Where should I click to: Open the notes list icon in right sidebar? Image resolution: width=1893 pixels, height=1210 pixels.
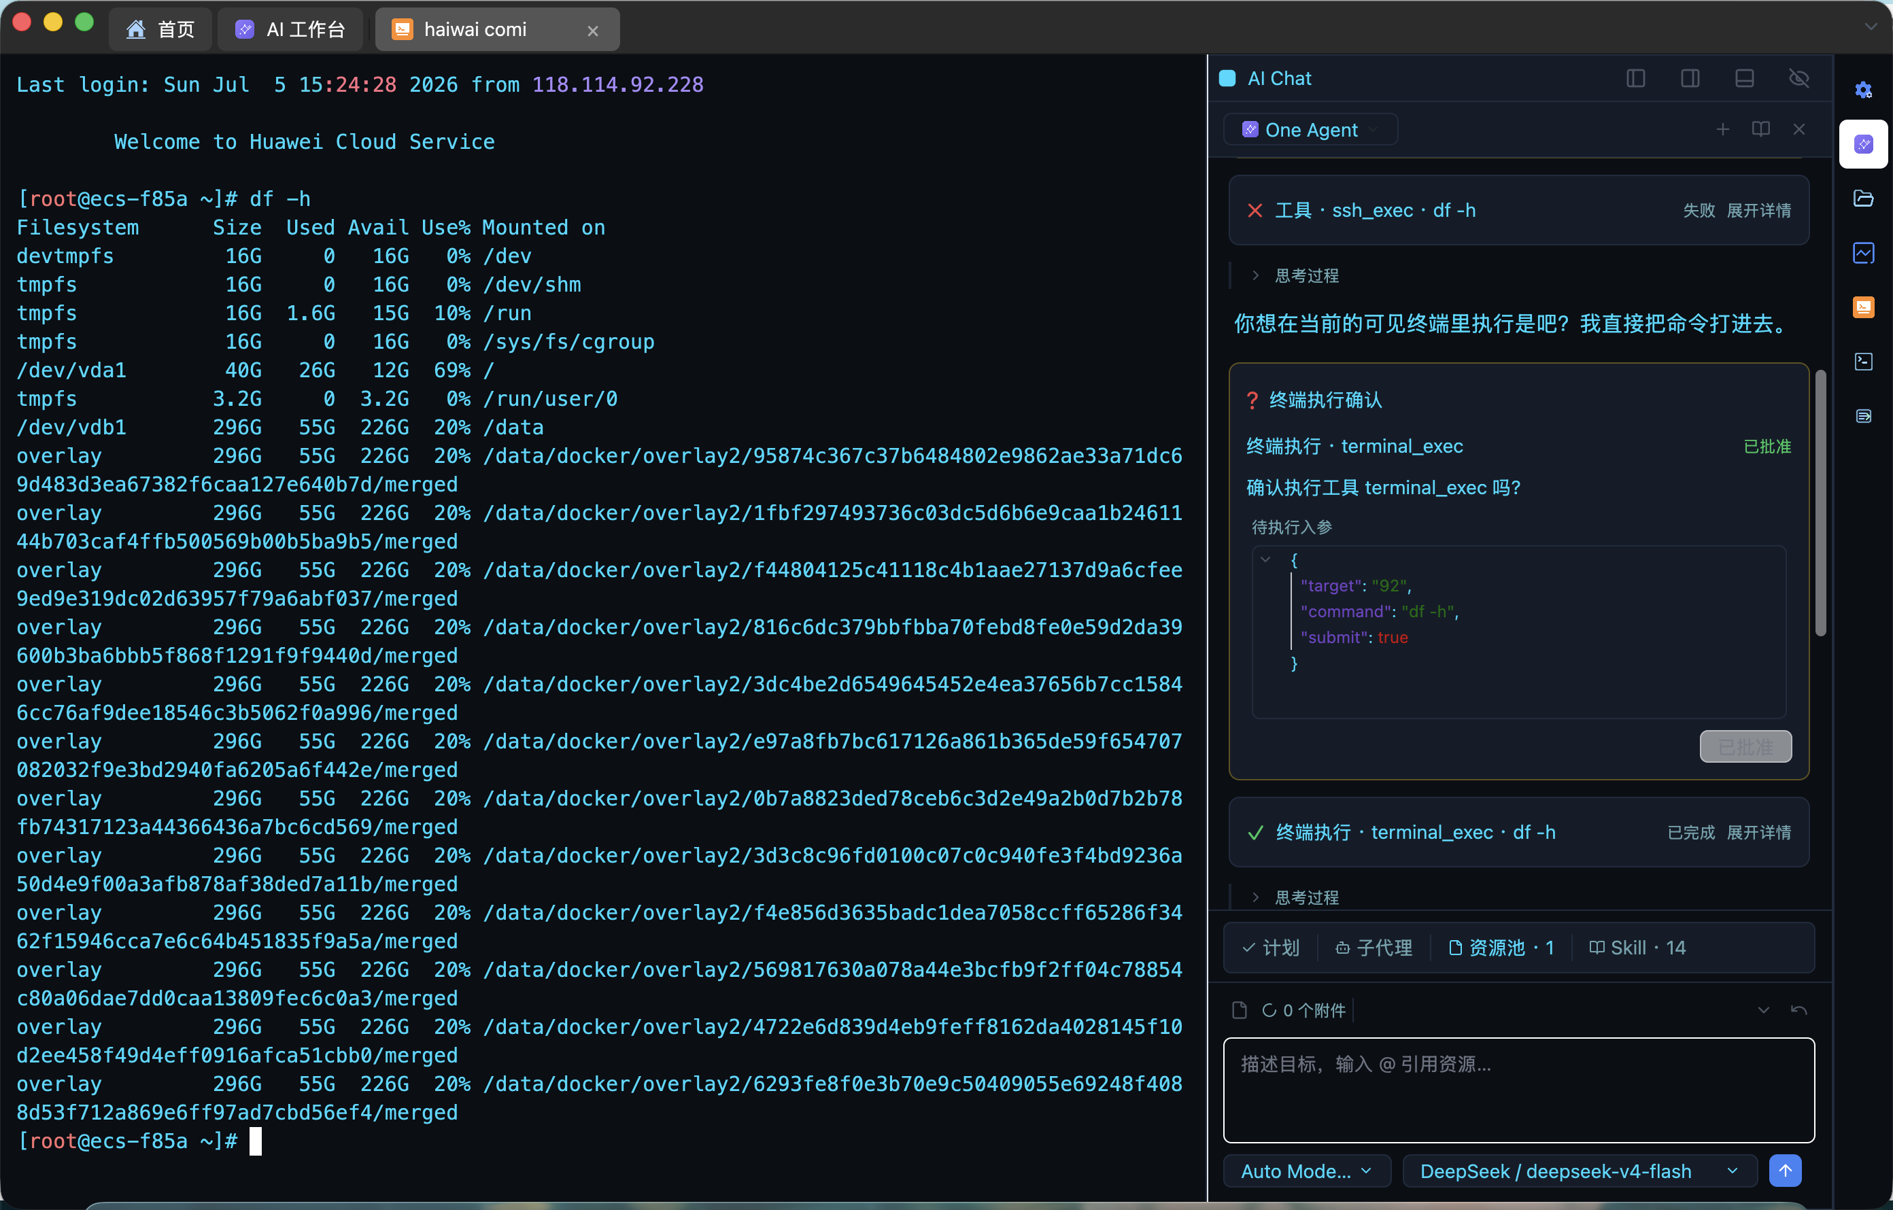(1863, 415)
